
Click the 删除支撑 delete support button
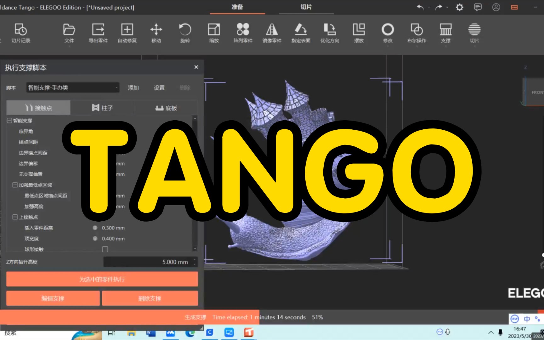(150, 298)
